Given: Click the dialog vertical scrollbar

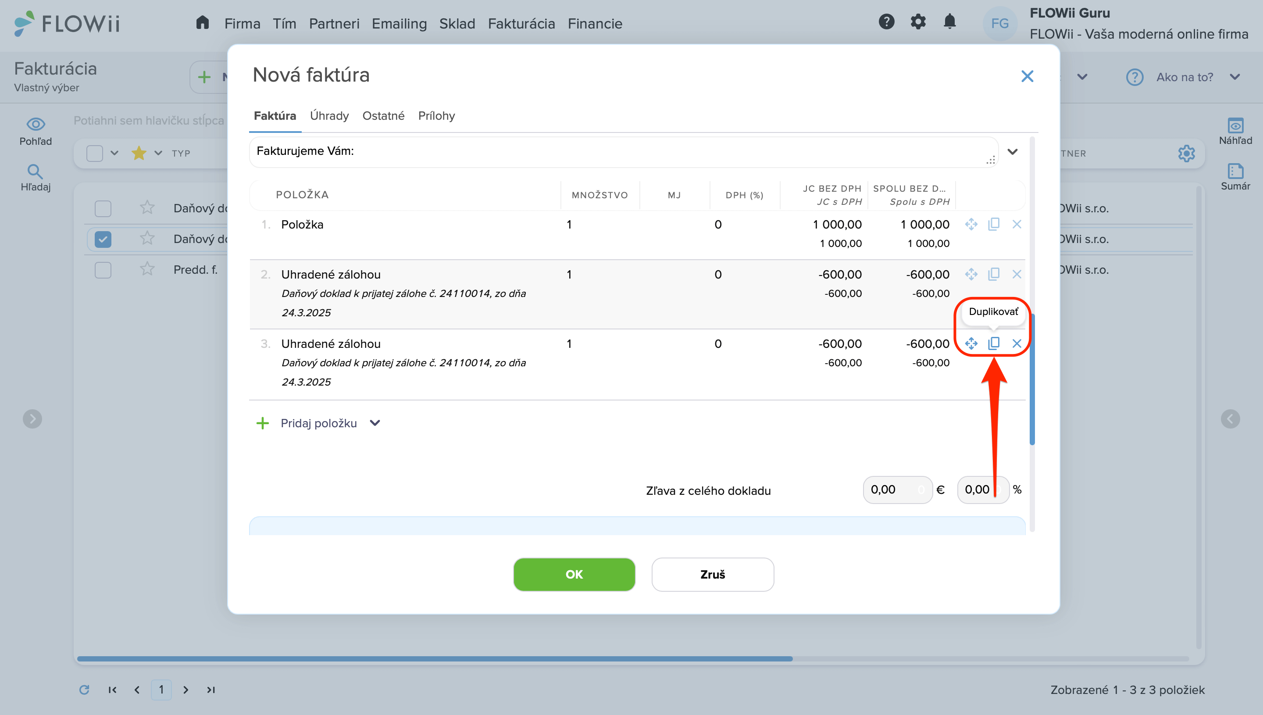Looking at the screenshot, I should tap(1032, 379).
